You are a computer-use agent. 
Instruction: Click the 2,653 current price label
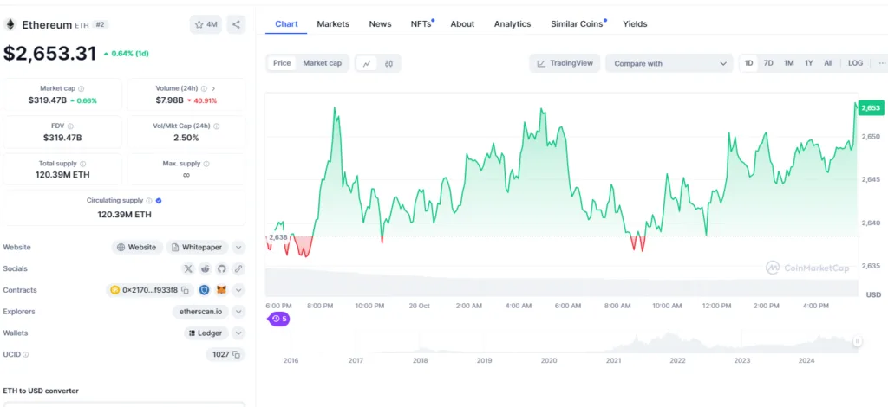tap(871, 107)
